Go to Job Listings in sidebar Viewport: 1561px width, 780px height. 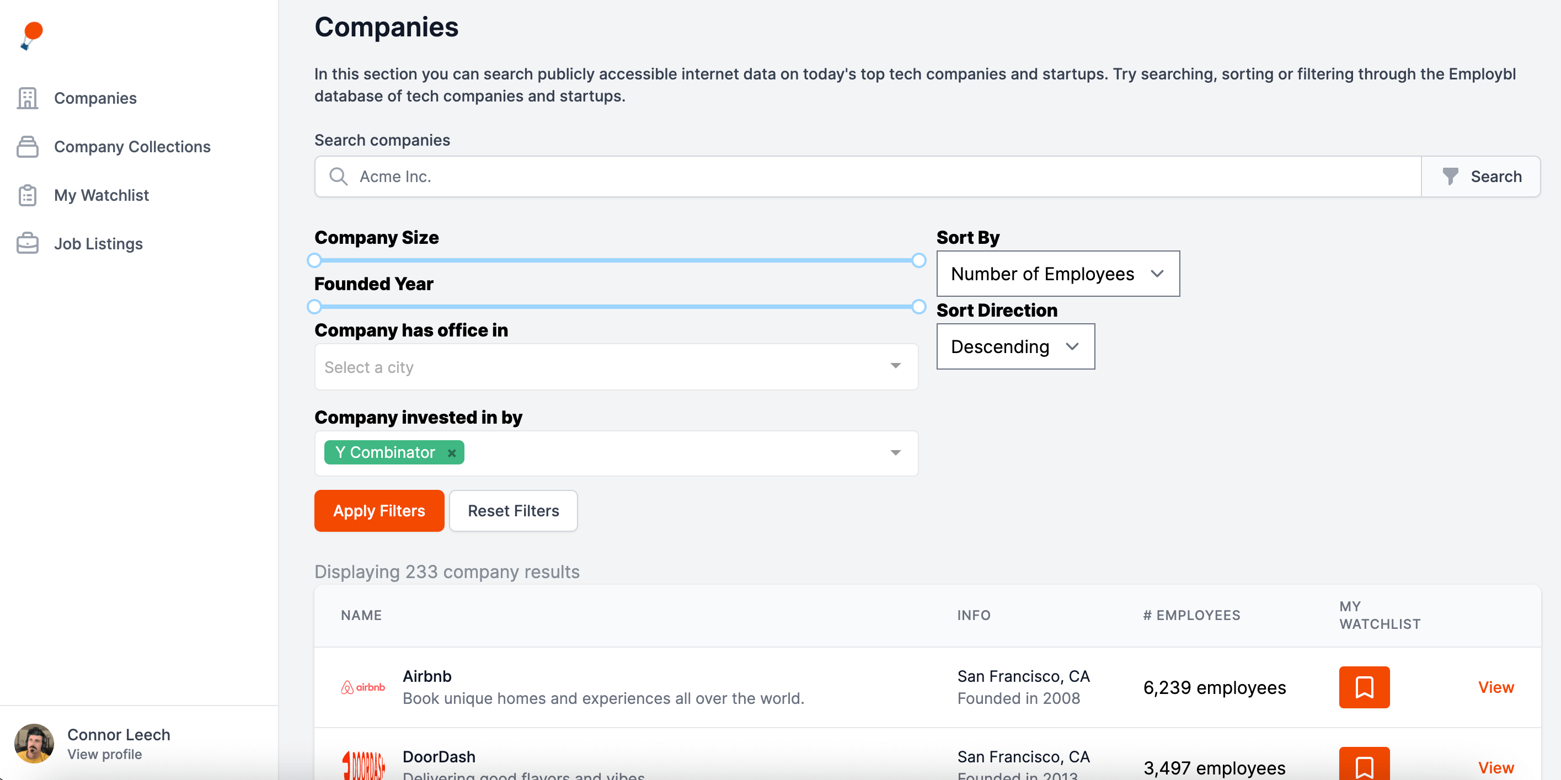tap(98, 244)
